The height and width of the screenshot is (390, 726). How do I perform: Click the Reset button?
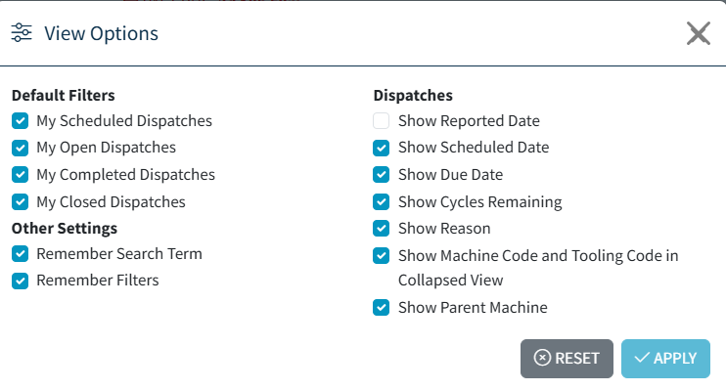point(567,359)
